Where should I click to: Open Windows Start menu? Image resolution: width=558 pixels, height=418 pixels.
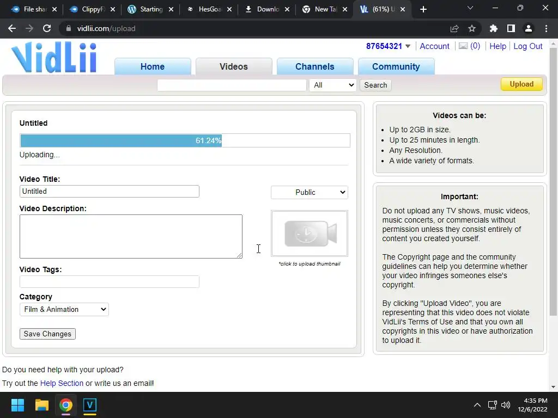pyautogui.click(x=17, y=405)
